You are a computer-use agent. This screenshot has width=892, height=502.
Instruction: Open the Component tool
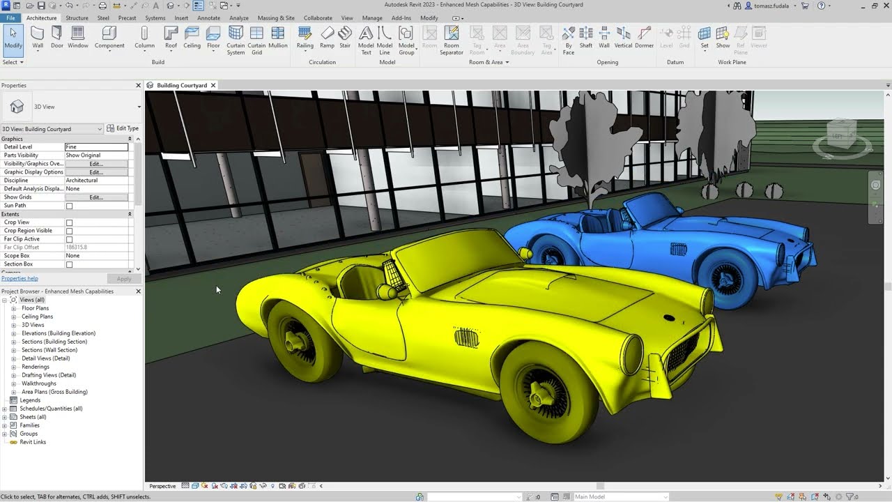click(109, 38)
